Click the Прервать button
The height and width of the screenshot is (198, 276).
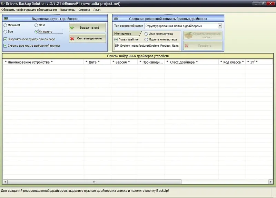coord(203,46)
